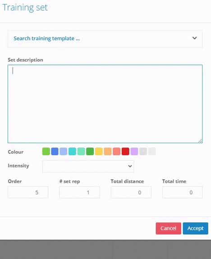Select the mint green colour swatch
This screenshot has height=259, width=211.
(x=81, y=152)
